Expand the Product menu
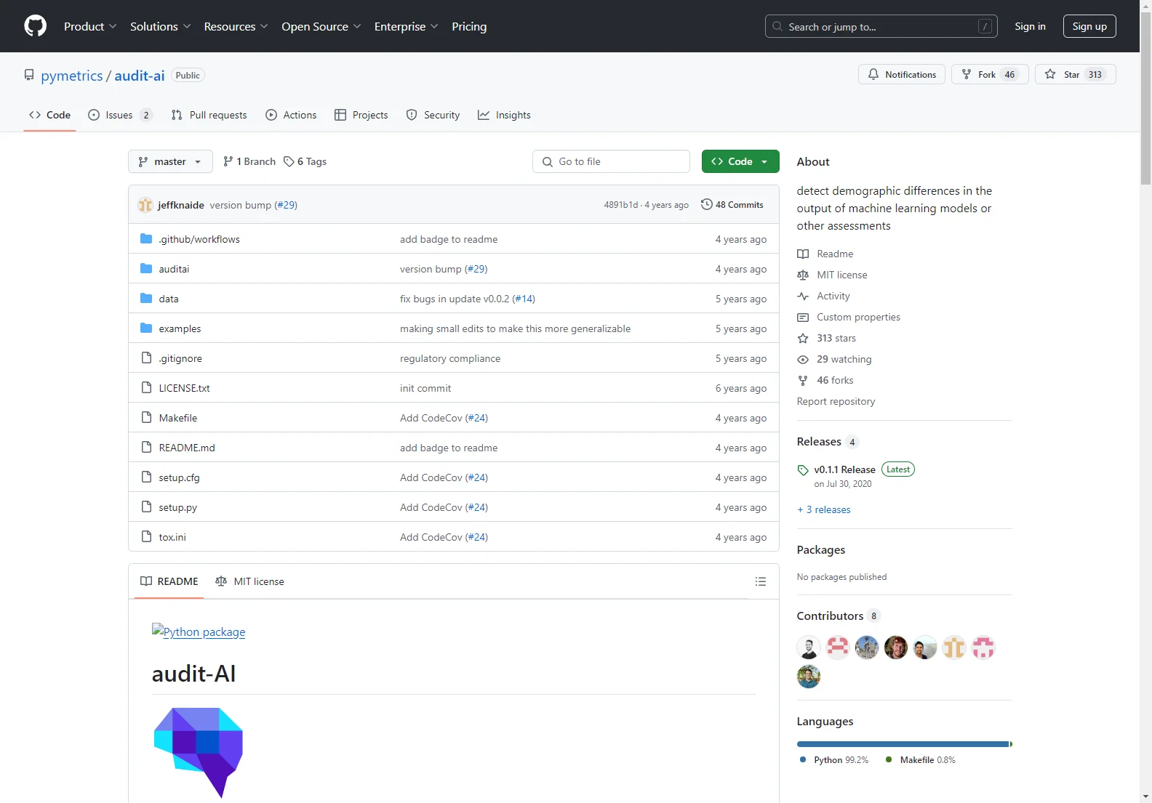 click(x=90, y=26)
